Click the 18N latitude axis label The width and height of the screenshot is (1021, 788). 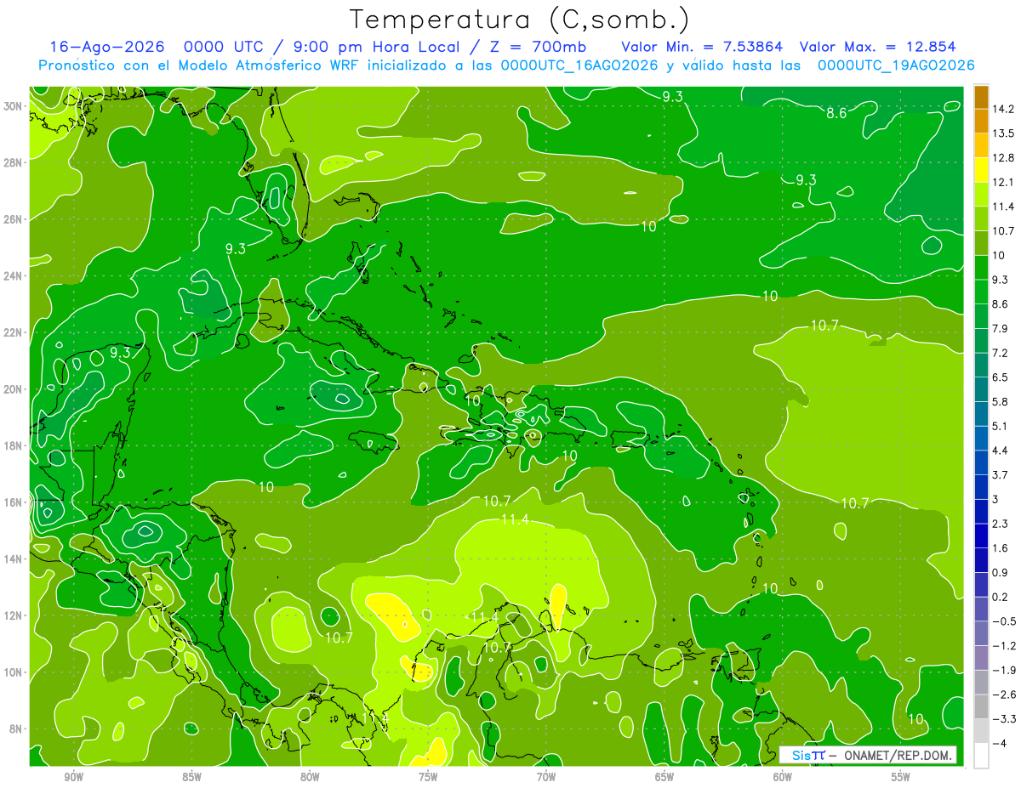coord(14,445)
